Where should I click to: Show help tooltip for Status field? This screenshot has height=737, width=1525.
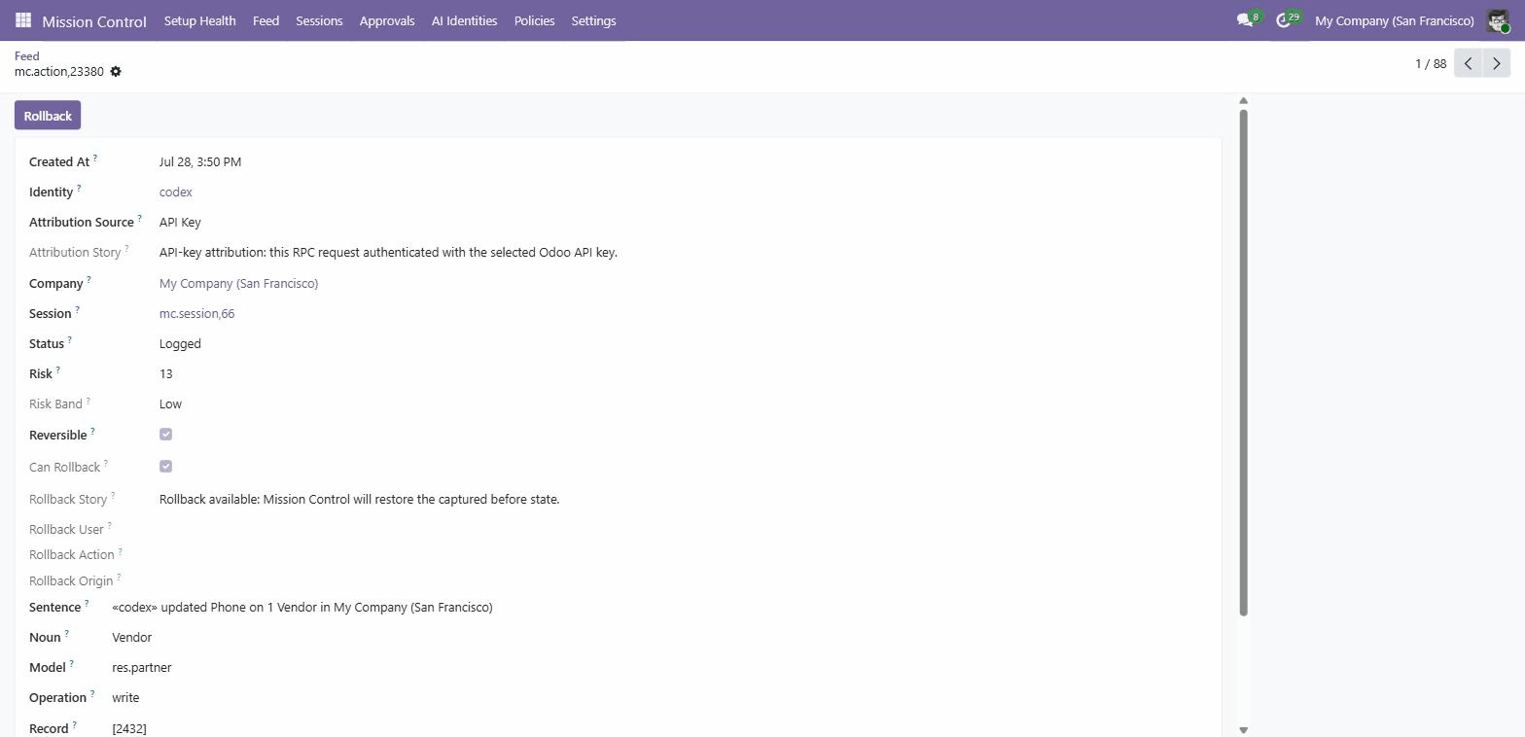[x=69, y=339]
